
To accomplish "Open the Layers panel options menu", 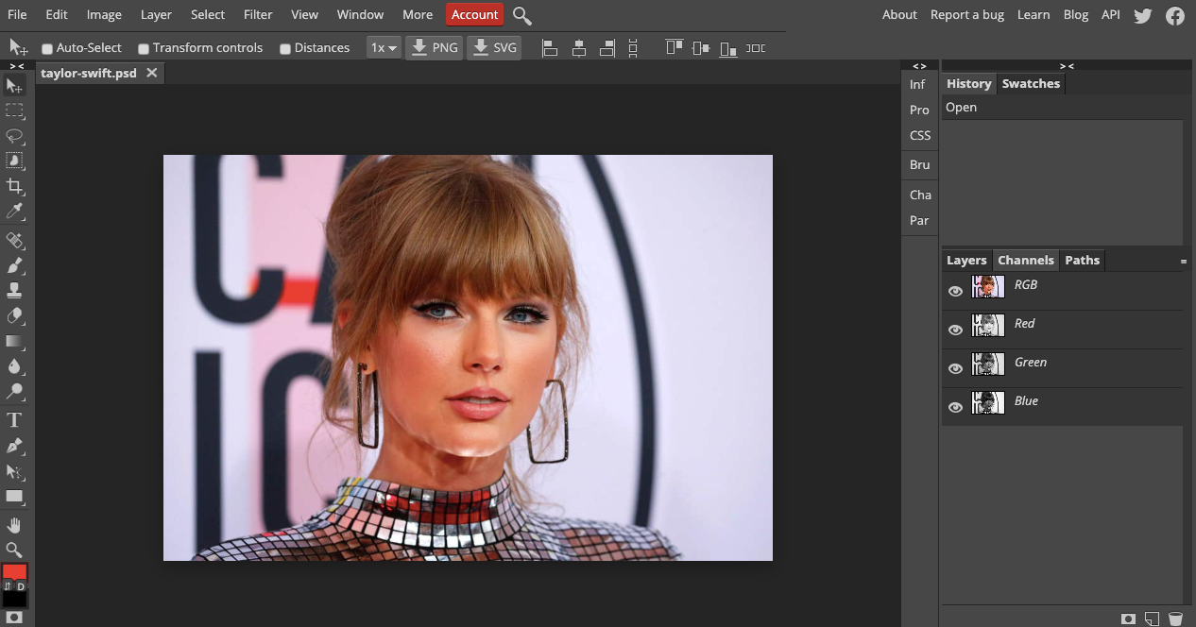I will point(1183,261).
